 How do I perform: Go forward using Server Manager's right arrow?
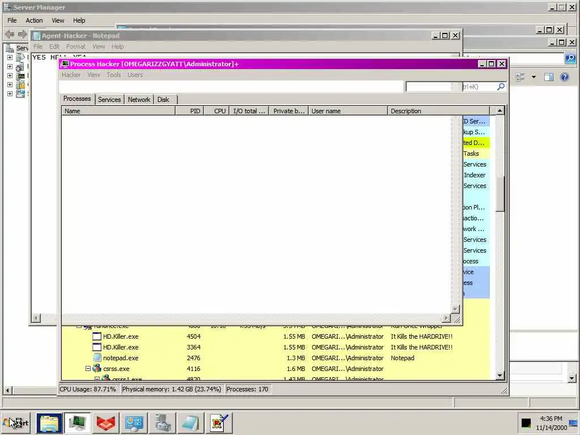(23, 34)
